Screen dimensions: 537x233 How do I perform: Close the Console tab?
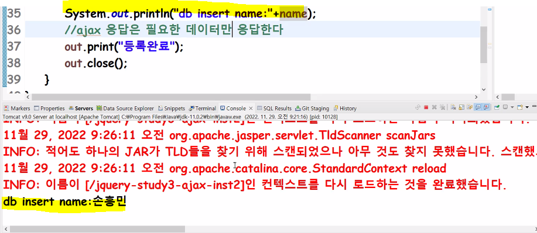pyautogui.click(x=251, y=108)
